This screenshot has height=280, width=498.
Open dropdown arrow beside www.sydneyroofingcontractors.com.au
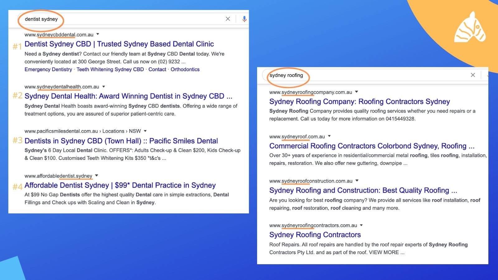361,225
